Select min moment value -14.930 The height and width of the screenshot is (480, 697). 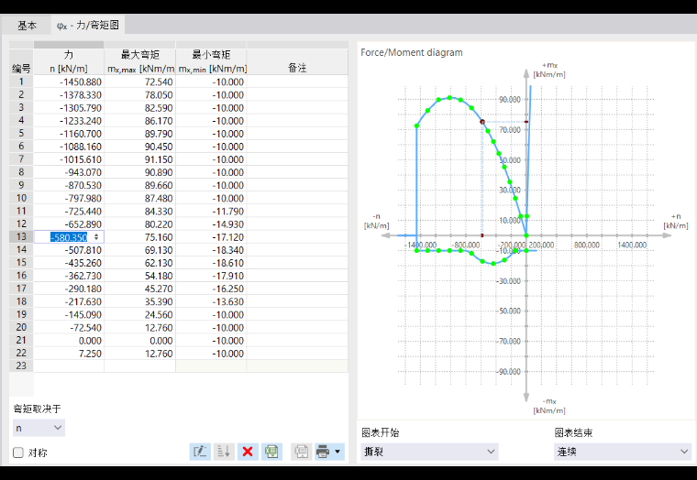click(x=212, y=224)
